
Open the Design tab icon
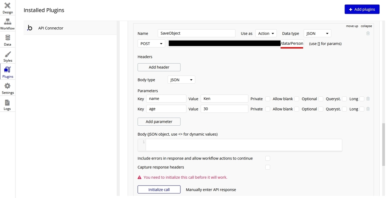coord(7,6)
